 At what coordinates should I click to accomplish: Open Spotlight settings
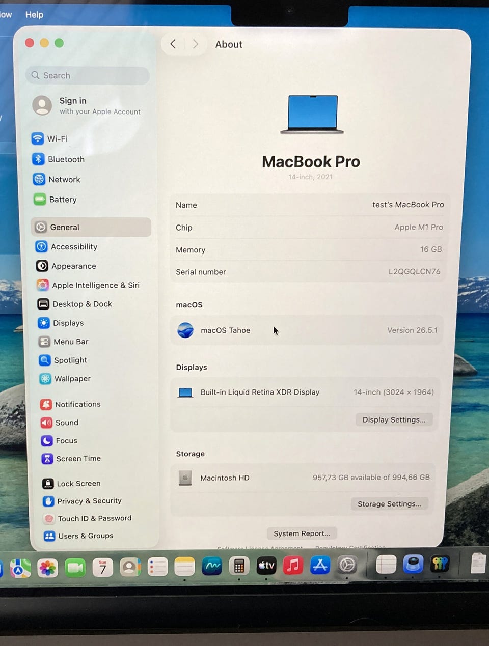(x=63, y=360)
